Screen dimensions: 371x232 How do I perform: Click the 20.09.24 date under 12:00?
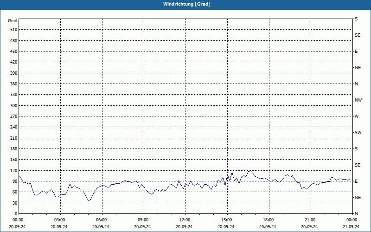click(x=184, y=226)
